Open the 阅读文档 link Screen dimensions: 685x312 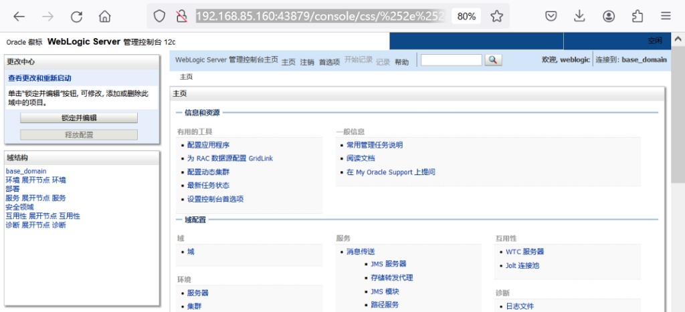[x=361, y=158]
